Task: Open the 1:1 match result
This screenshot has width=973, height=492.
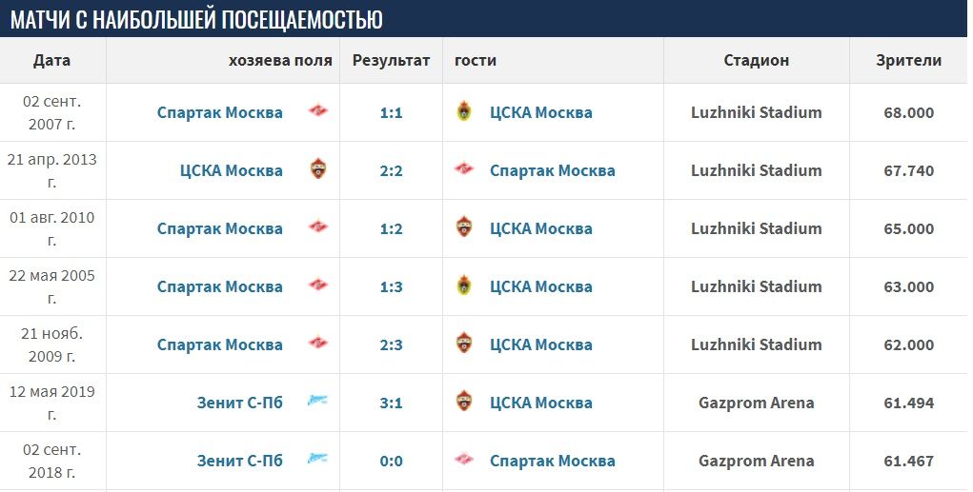Action: [x=391, y=113]
